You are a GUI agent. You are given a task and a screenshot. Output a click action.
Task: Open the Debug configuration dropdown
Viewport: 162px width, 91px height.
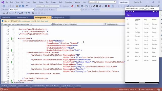click(40, 6)
